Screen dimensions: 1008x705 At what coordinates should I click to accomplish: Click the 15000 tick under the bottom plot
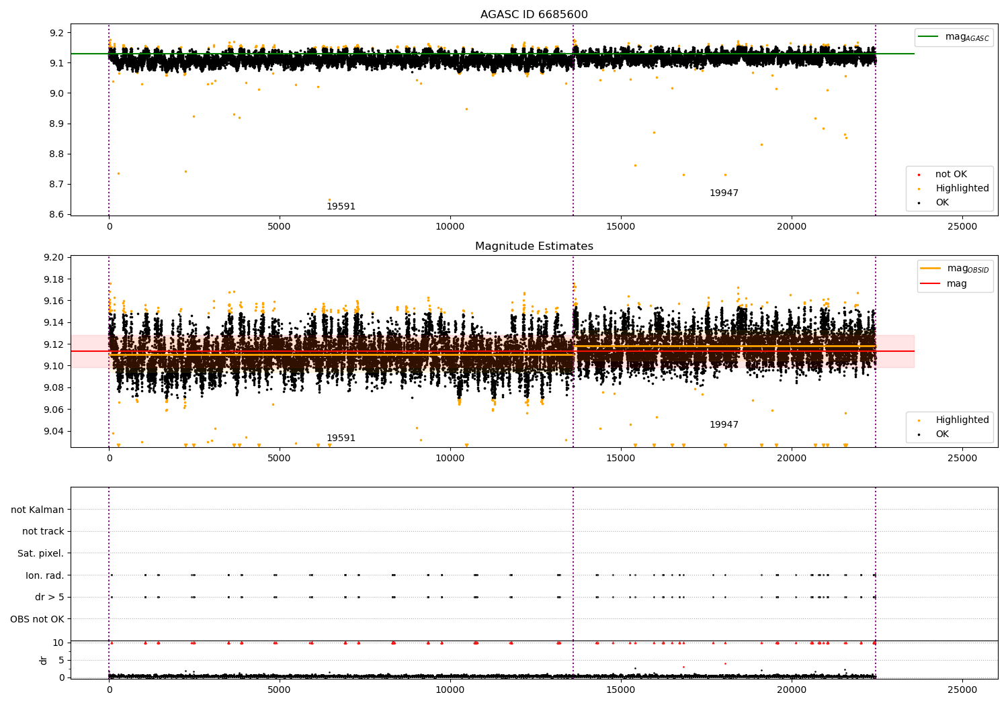click(621, 690)
